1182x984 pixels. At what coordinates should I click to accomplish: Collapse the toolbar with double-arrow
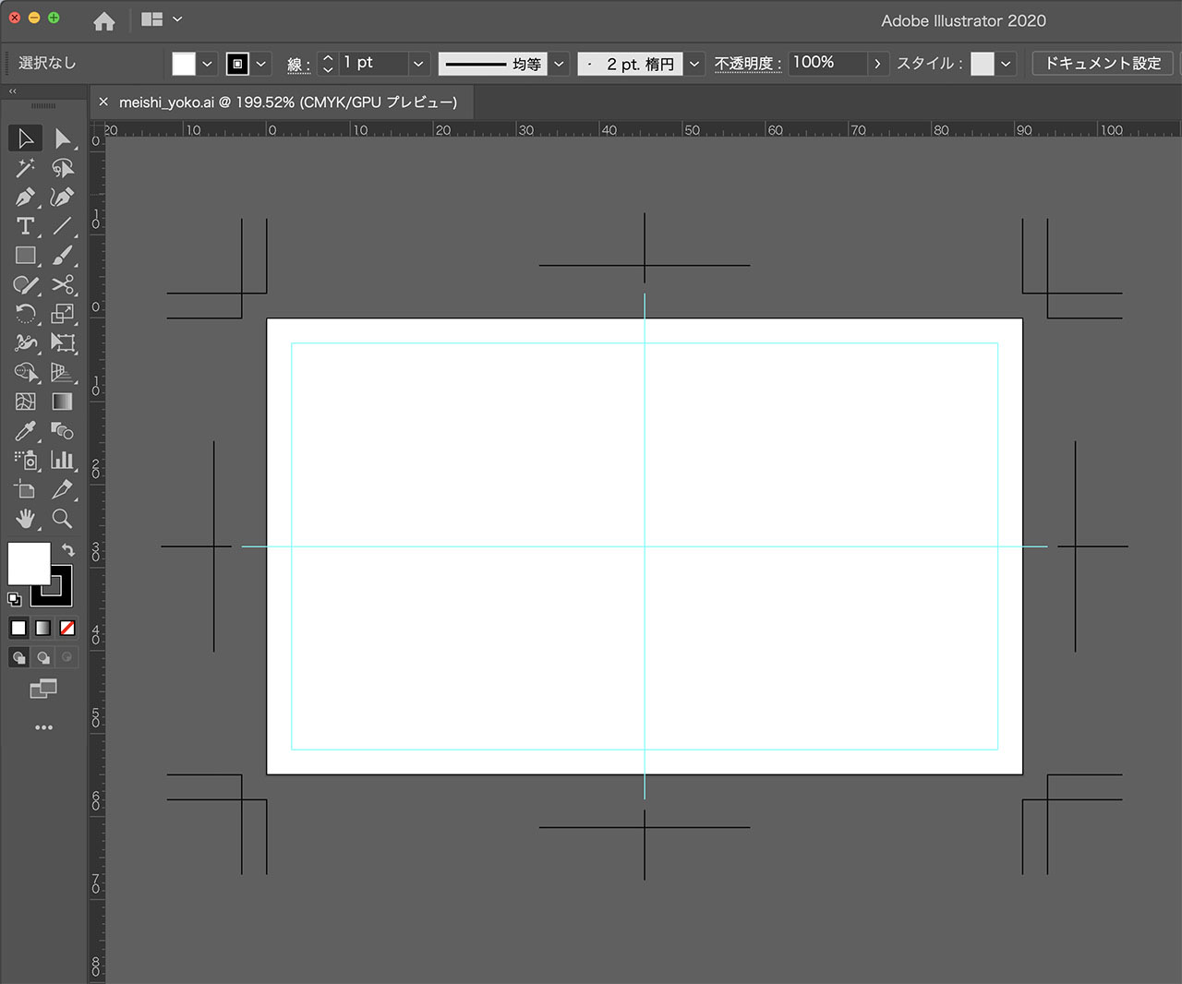coord(13,91)
